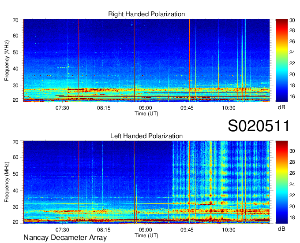Click the 40 MHz tick on the right-handed plot

click(15, 69)
